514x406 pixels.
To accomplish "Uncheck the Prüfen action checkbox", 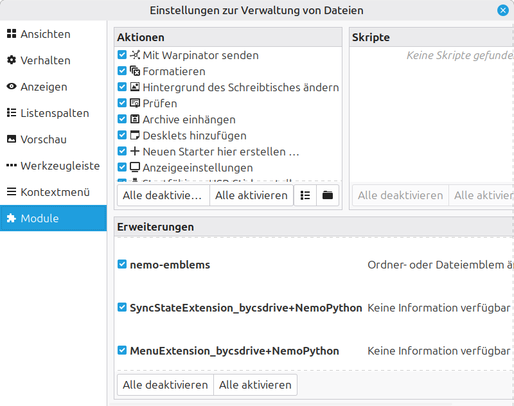I will pos(122,103).
